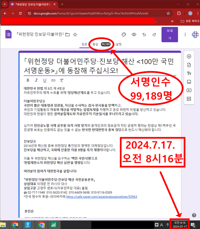Viewport: 200px width, 229px height.
Task: Open Chrome profile icon in toolbar
Action: coord(190,13)
